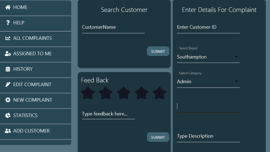Go to the ALL COMPLAINTS menu item
The image size is (270, 152).
(x=35, y=38)
